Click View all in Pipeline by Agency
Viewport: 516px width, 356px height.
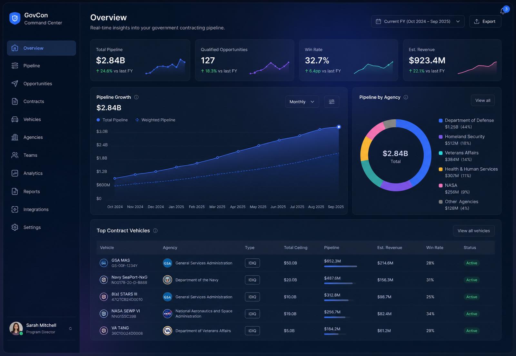point(482,100)
